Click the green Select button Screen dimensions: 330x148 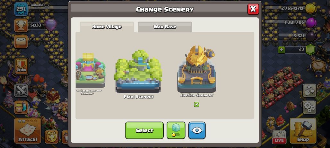point(144,130)
